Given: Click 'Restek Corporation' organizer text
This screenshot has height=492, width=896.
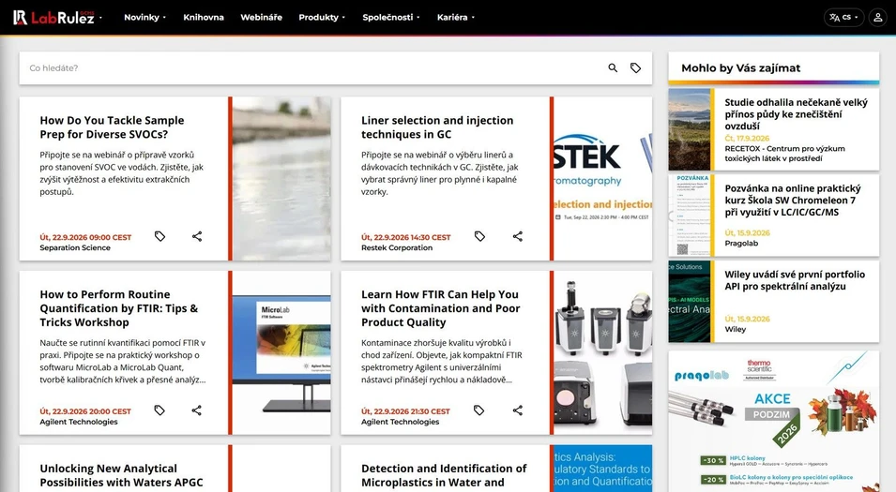Looking at the screenshot, I should coord(397,247).
